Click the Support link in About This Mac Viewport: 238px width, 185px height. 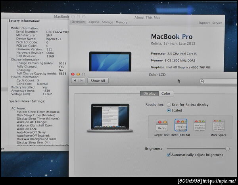click(x=204, y=23)
